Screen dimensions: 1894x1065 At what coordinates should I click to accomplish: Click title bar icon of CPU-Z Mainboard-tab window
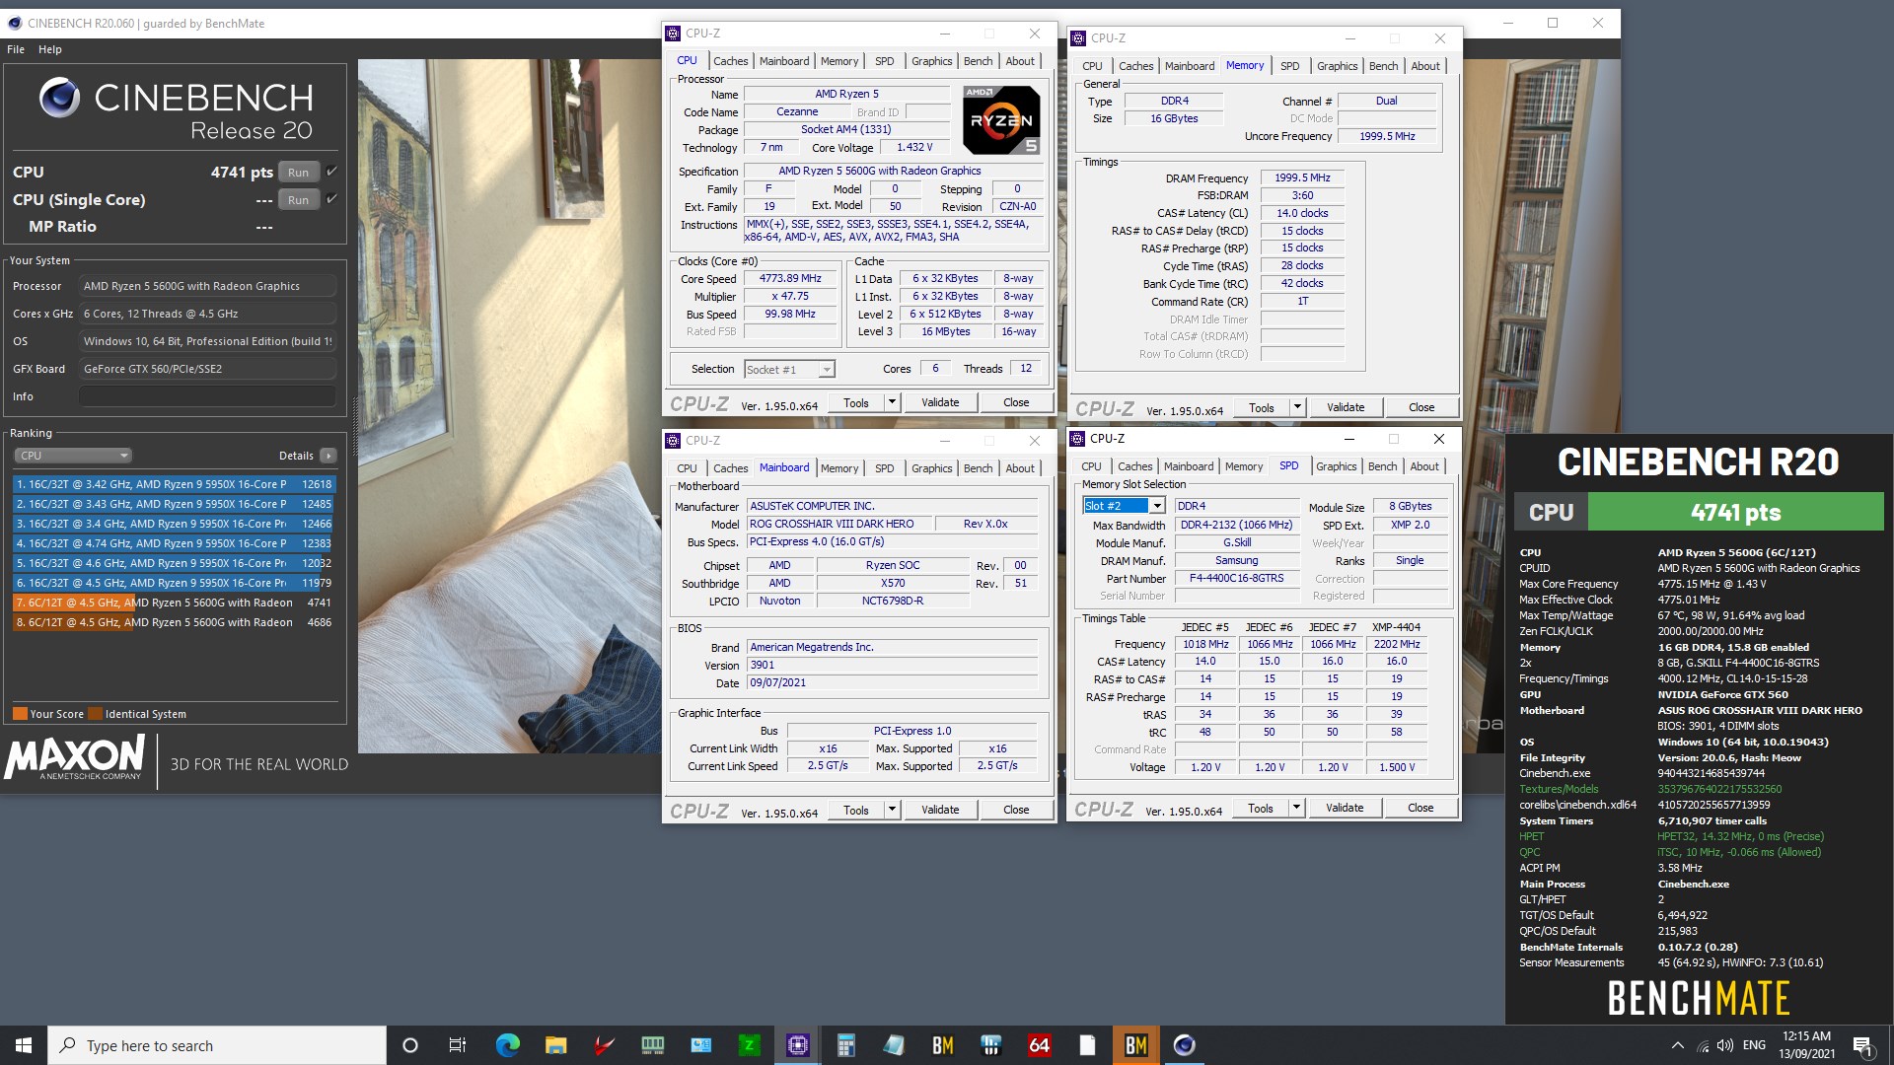674,441
